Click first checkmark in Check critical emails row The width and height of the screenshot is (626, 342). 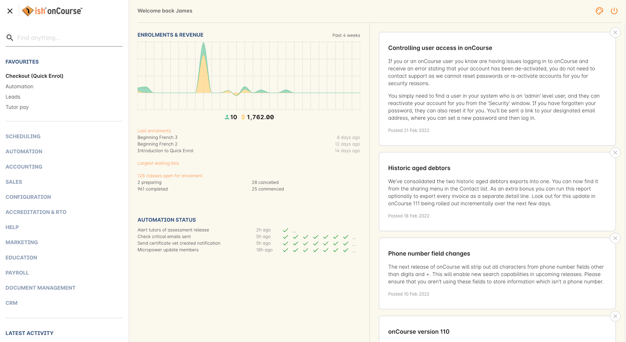point(285,237)
